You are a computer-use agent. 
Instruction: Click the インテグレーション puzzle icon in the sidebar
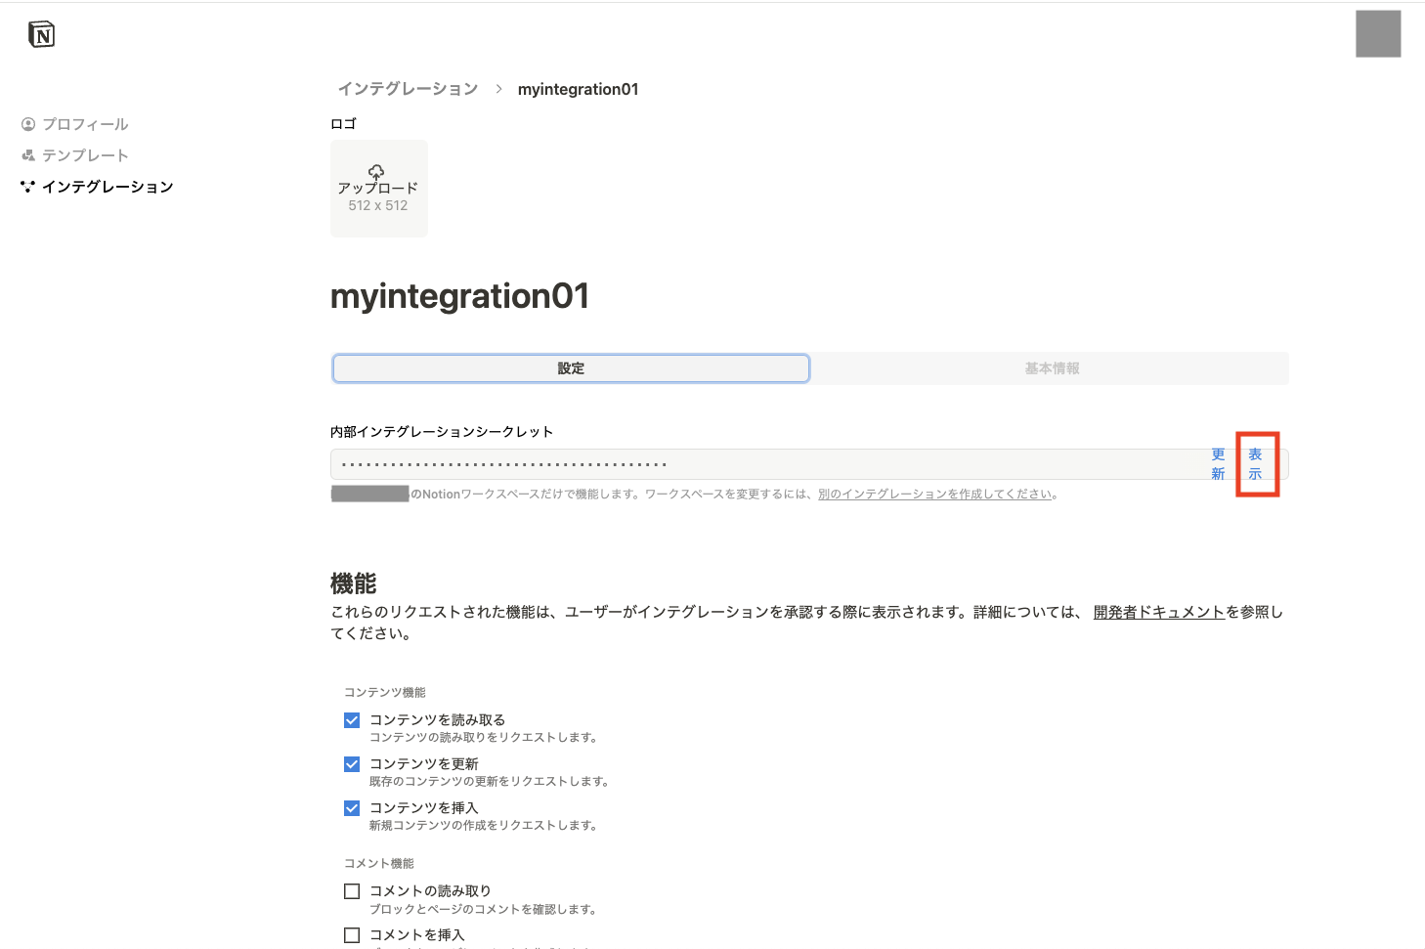point(26,186)
